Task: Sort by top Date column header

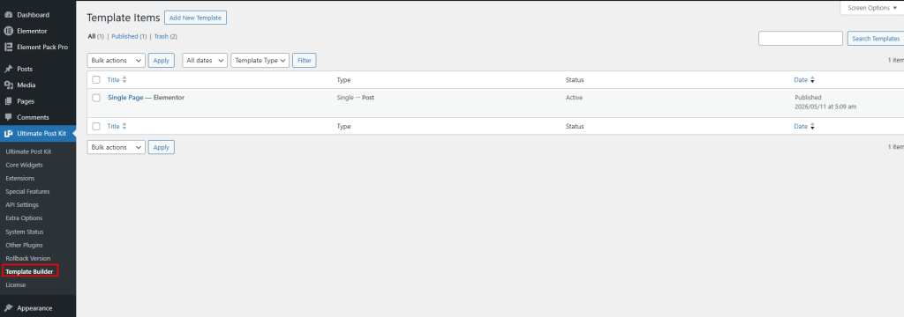Action: click(801, 80)
